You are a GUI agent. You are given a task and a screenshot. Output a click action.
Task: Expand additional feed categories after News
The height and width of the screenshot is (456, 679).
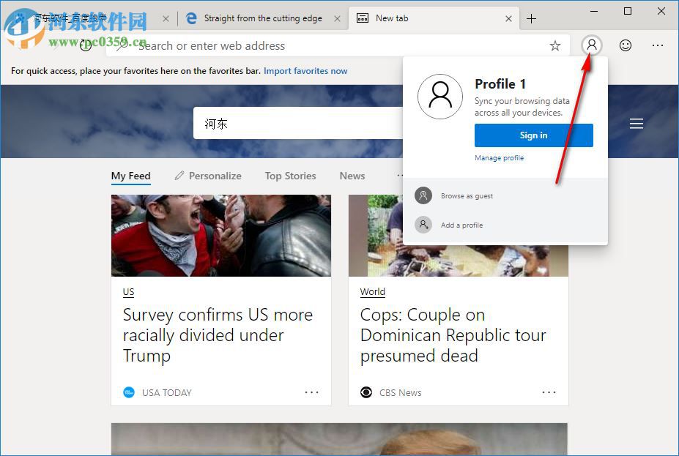tap(400, 176)
